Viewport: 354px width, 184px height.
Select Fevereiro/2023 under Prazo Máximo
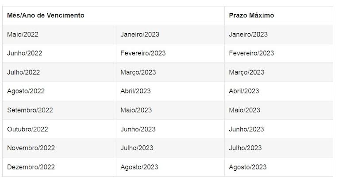251,53
